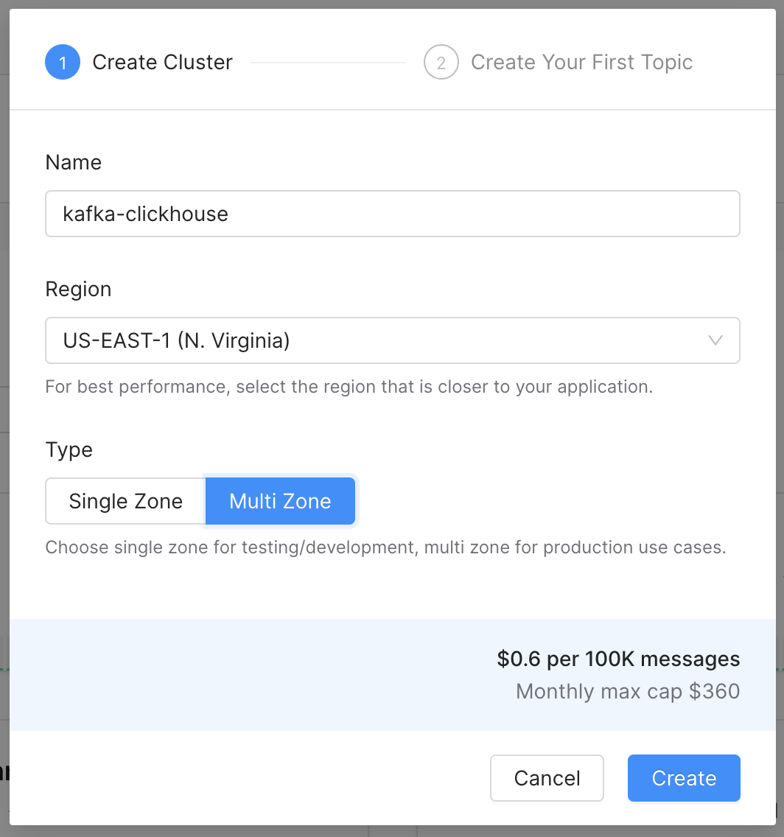Switch cluster type to Single Zone

pos(125,501)
